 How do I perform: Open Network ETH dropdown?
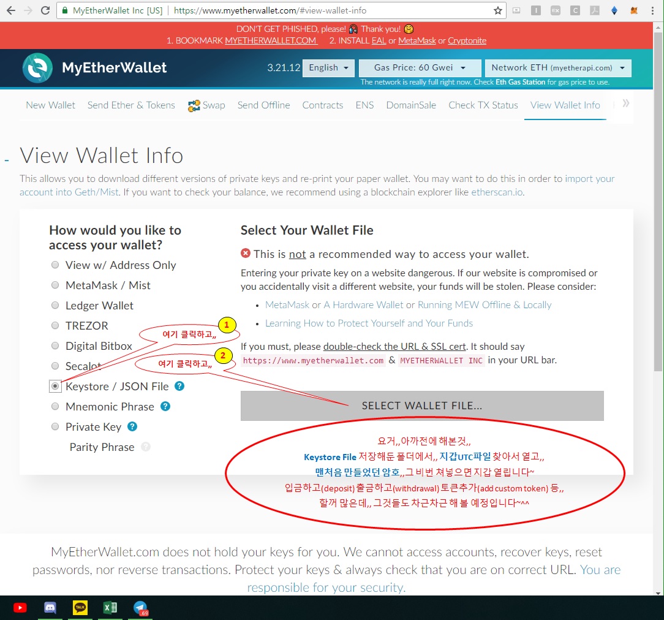click(558, 68)
